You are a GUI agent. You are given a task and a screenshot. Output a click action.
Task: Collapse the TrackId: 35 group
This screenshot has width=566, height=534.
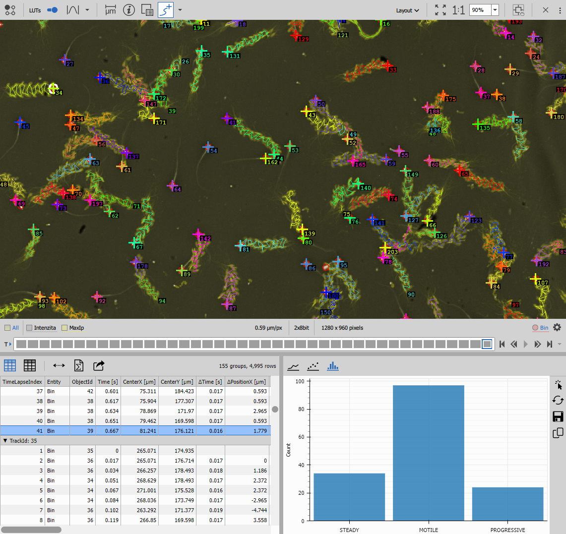click(x=5, y=440)
